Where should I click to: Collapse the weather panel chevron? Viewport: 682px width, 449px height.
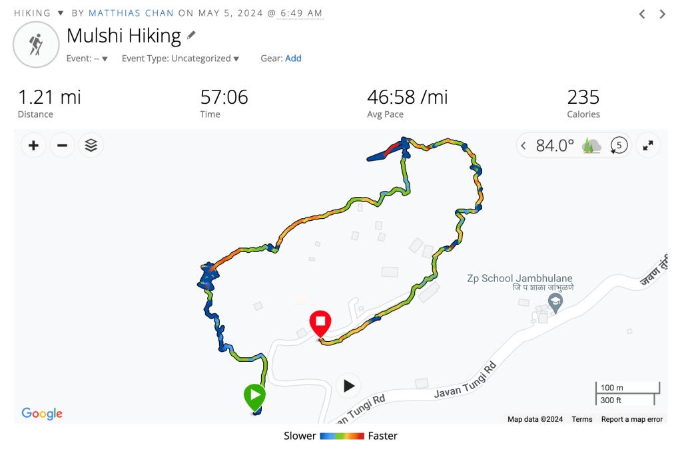point(524,145)
